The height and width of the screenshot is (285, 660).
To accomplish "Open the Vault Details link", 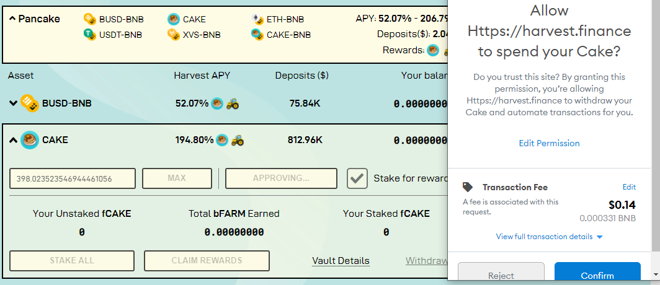I will point(341,261).
